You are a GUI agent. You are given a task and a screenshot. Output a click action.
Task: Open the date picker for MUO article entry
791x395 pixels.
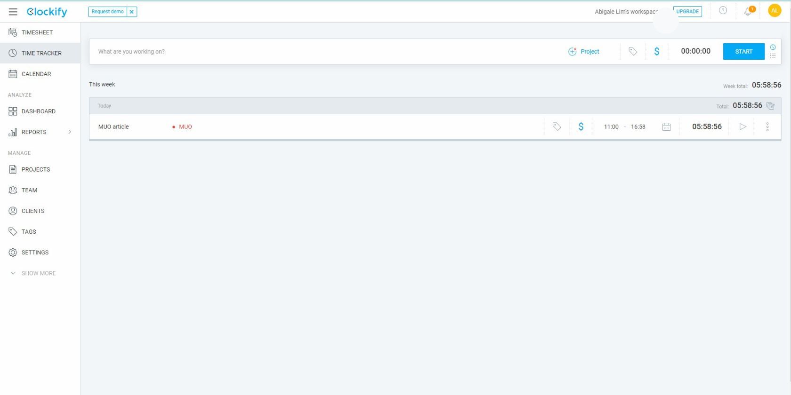point(666,127)
